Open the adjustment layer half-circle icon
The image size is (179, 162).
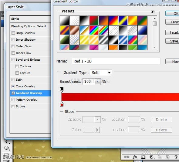[x=152, y=157]
